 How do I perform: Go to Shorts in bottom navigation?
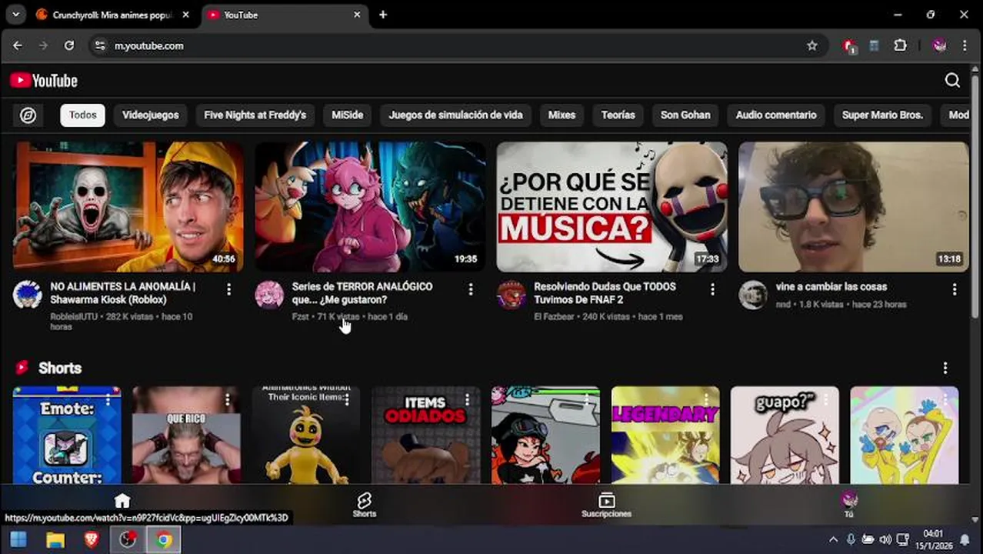[x=365, y=506]
